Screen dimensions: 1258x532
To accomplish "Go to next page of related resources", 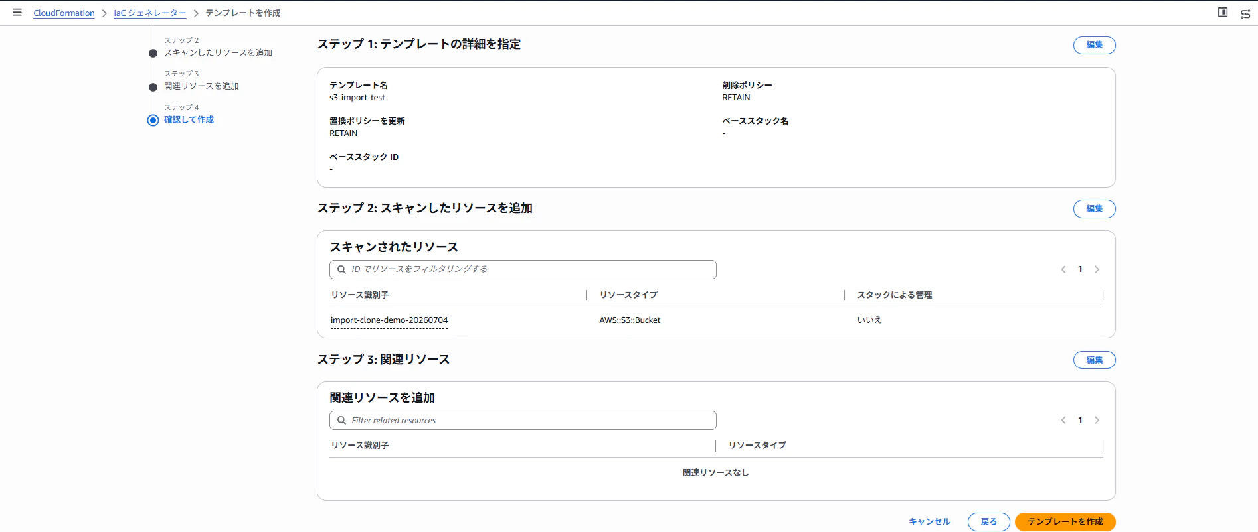I will tap(1097, 421).
